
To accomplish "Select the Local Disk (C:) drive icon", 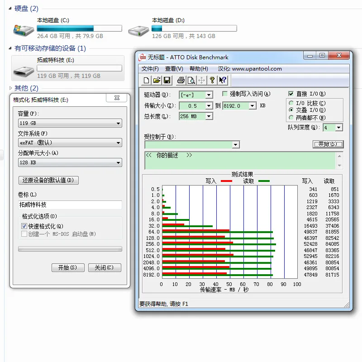I will 24,30.
